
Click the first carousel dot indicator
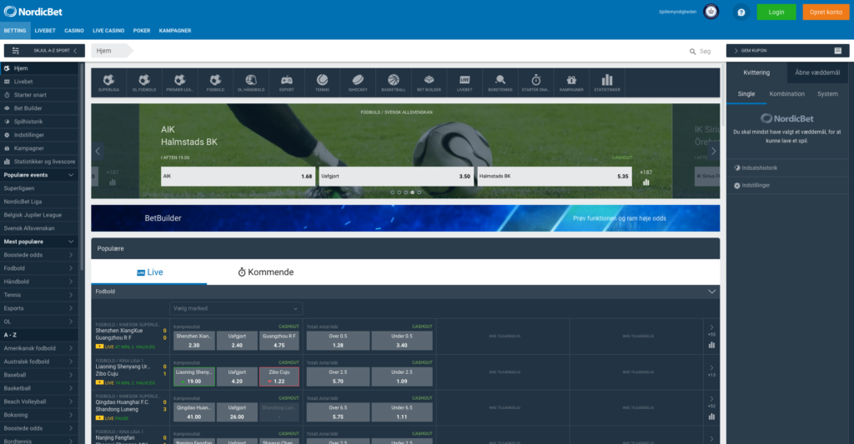click(x=392, y=192)
